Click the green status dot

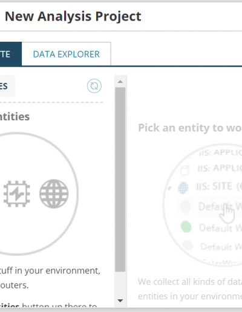click(x=186, y=227)
